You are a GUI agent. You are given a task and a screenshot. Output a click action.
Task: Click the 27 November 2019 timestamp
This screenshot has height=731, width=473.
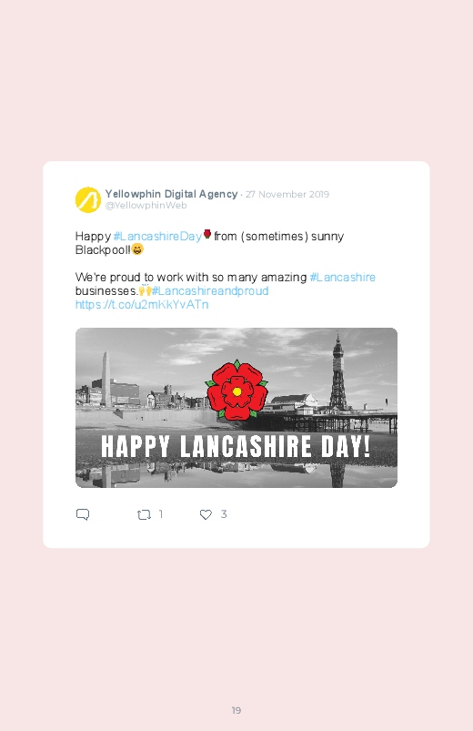coord(287,195)
